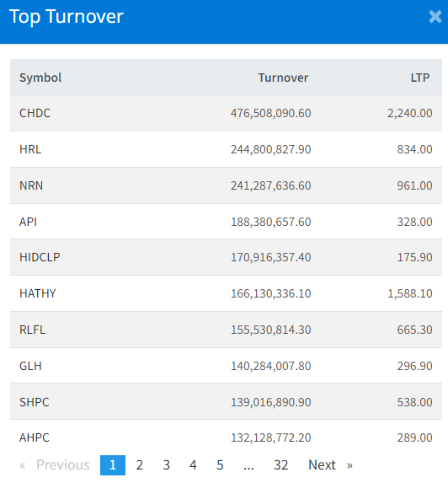Jump to page 5 of turnover list
This screenshot has width=448, height=483.
pos(220,464)
